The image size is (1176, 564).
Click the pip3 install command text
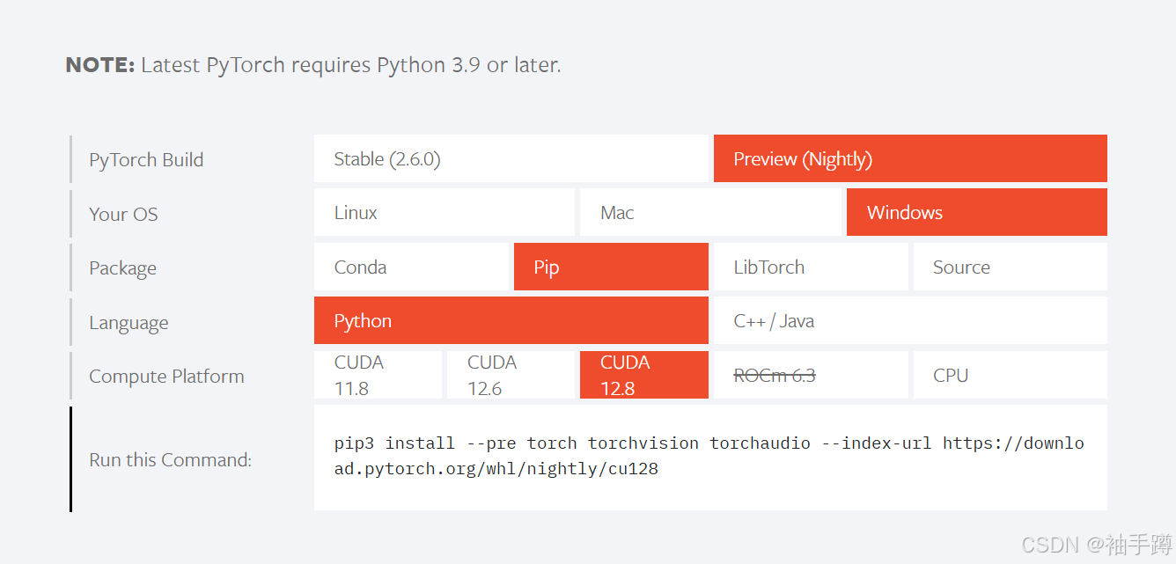tap(709, 456)
